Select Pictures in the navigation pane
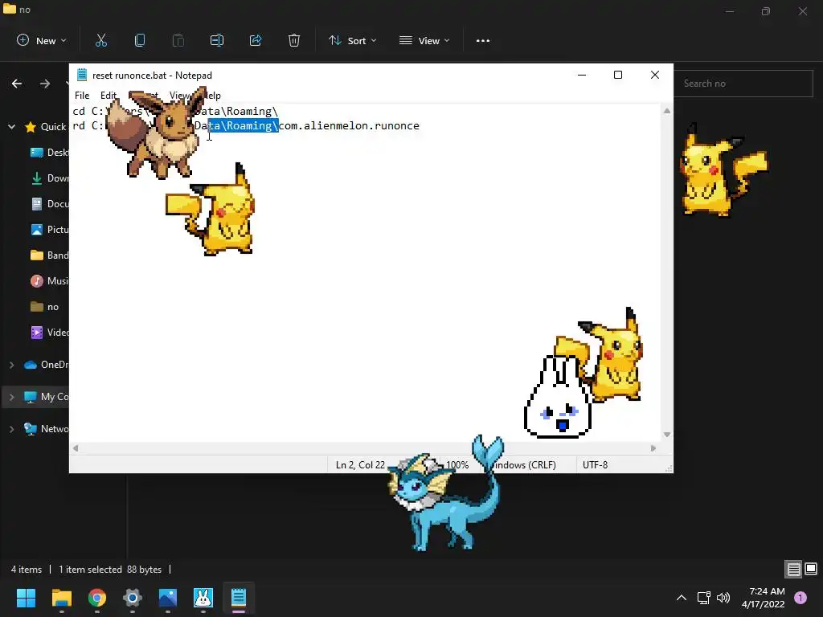The height and width of the screenshot is (617, 823). [49, 229]
